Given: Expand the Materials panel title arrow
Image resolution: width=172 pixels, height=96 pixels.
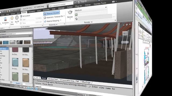Looking at the screenshot, I should [x=57, y=25].
